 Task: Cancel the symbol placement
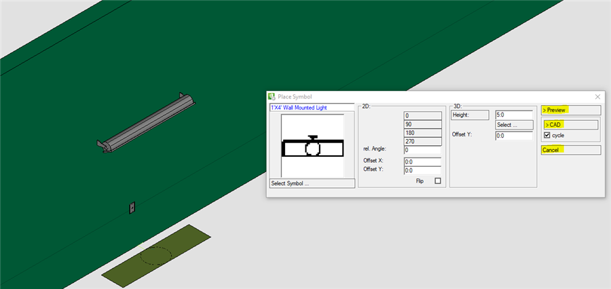point(570,150)
